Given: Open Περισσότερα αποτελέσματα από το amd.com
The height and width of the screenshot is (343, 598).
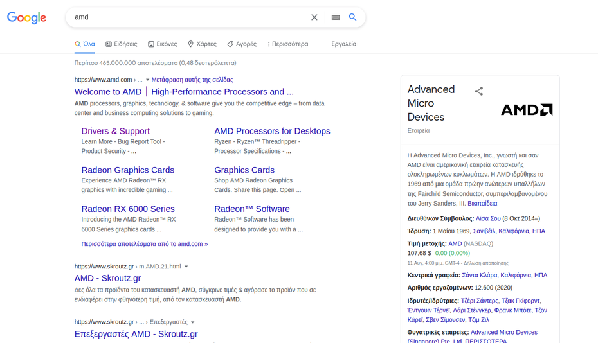Looking at the screenshot, I should pos(144,244).
